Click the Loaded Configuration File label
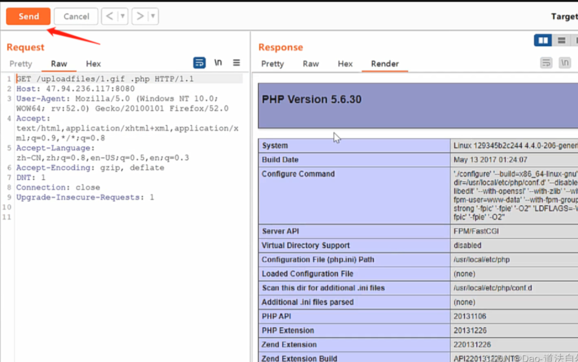Image resolution: width=578 pixels, height=362 pixels. click(308, 273)
